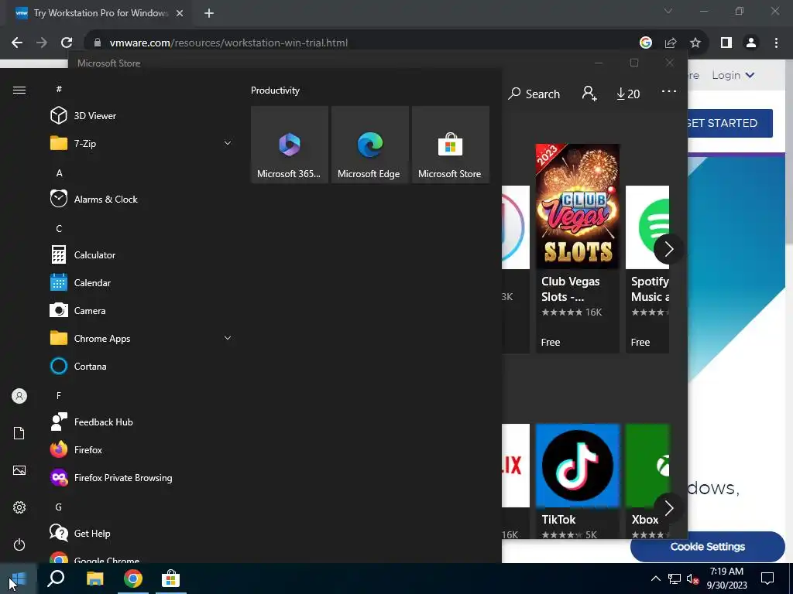Jump to the A letter header
This screenshot has height=594, width=793.
coord(59,172)
